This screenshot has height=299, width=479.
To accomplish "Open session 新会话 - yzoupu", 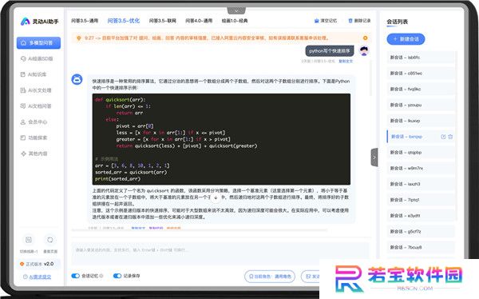I will (421, 105).
